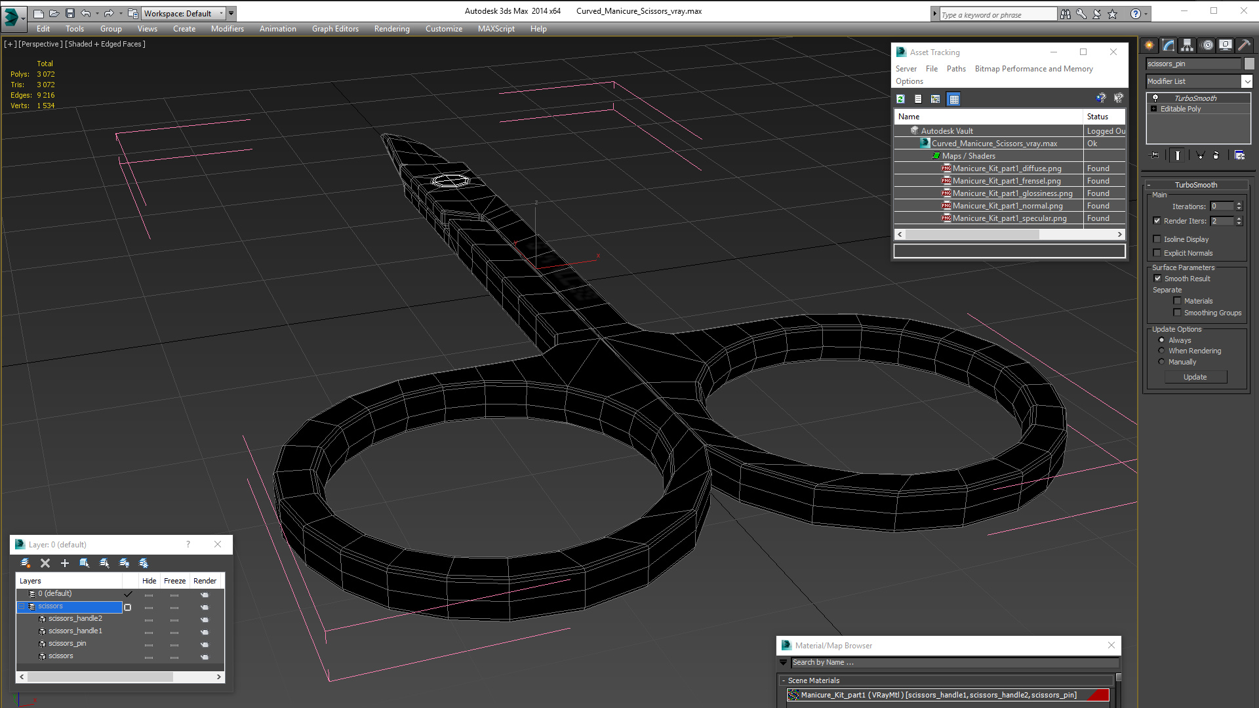The image size is (1259, 708).
Task: Collapse the scissors layer tree
Action: tap(22, 606)
